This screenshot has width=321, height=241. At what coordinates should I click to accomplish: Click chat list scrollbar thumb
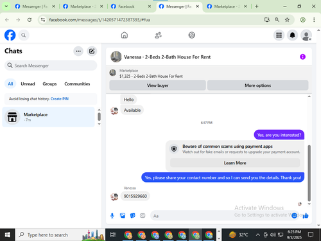(99, 117)
